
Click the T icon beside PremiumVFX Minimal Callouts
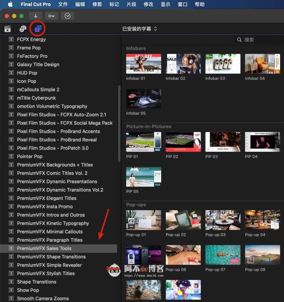[x=11, y=232]
